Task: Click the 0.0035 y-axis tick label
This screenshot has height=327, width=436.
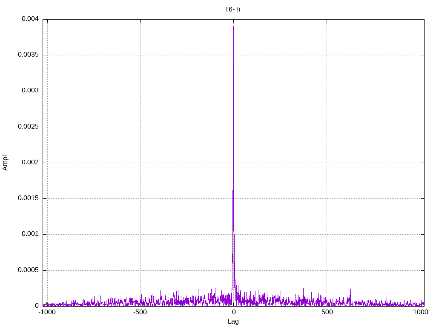Action: coord(28,55)
